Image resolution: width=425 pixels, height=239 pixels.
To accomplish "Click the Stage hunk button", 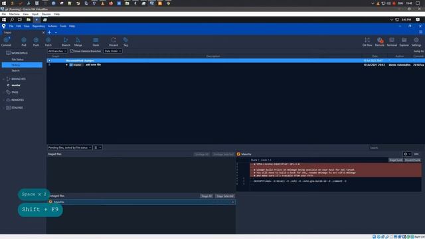I will pos(396,160).
